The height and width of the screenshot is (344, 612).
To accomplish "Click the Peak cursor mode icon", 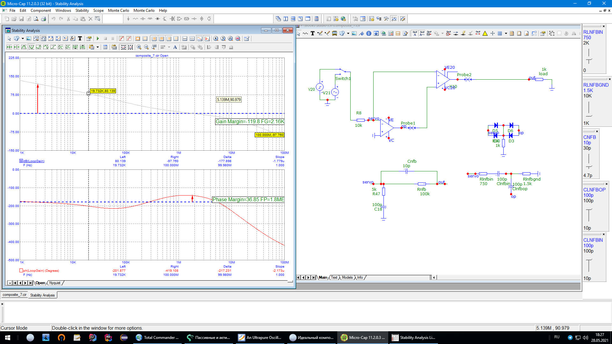I will point(24,47).
